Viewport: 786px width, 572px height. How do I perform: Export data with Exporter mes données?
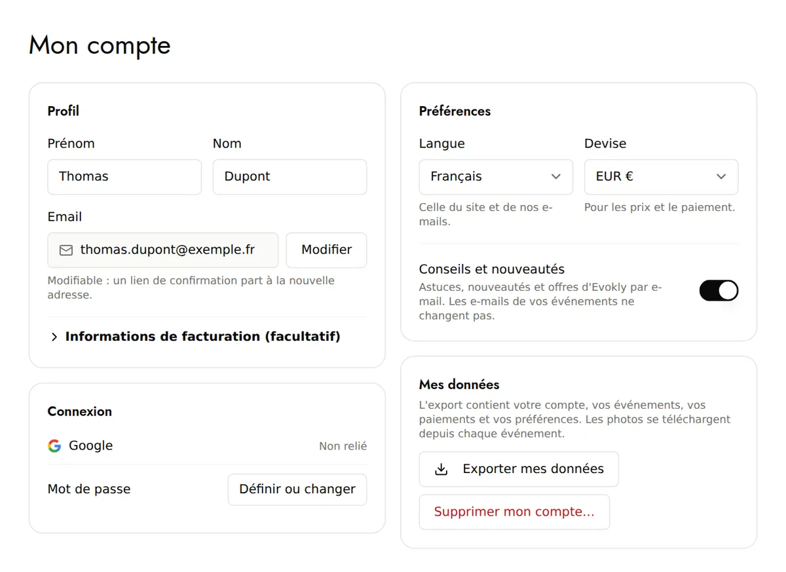519,469
